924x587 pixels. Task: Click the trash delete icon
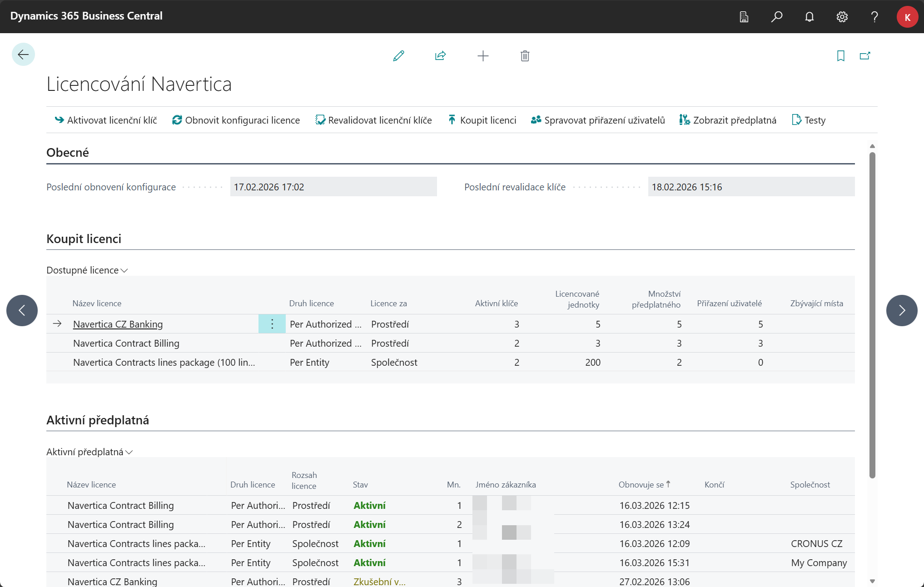pyautogui.click(x=525, y=56)
